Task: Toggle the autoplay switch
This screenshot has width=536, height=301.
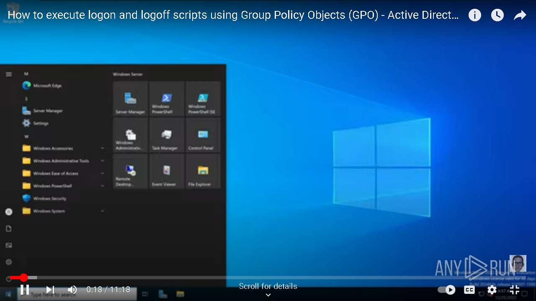Action: click(x=446, y=290)
